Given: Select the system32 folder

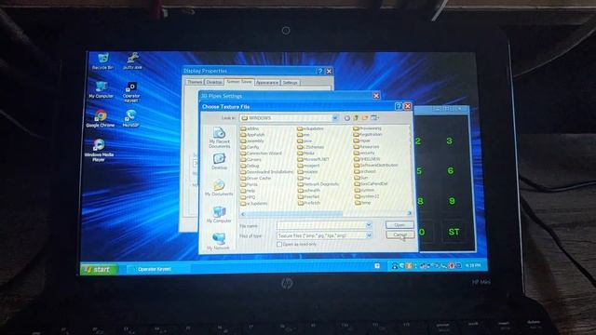Looking at the screenshot, I should tap(367, 196).
